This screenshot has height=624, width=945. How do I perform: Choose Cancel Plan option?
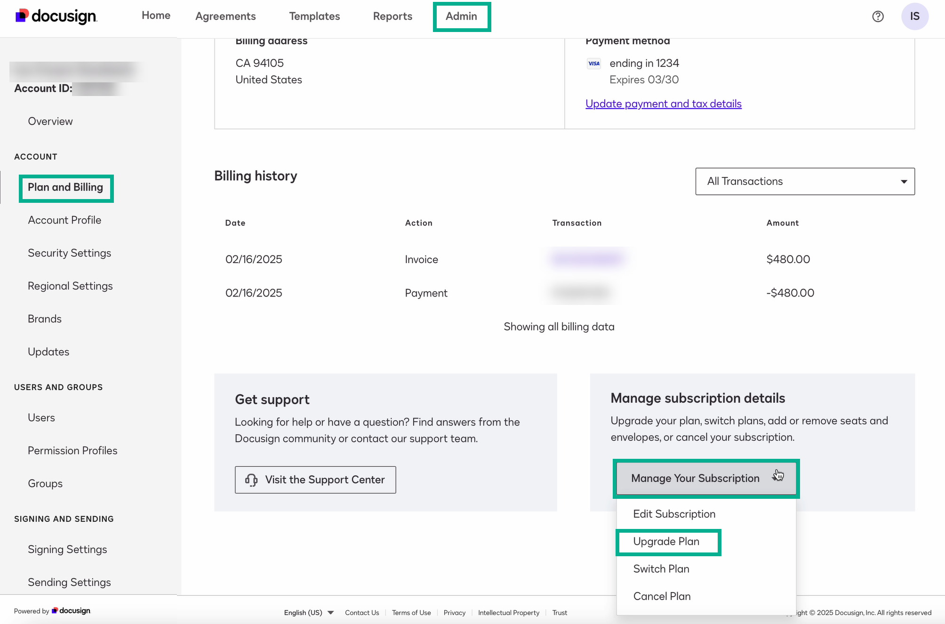click(x=662, y=596)
